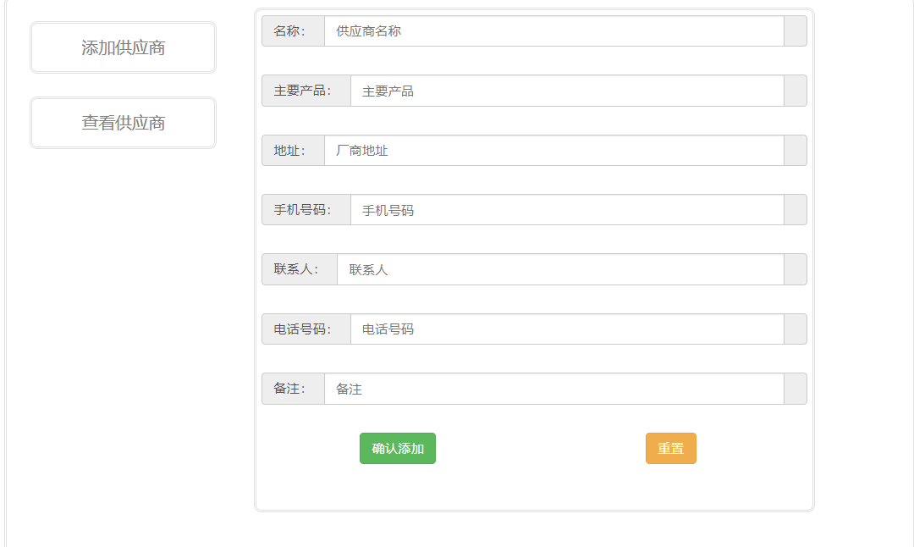Screen dimensions: 914x547
Task: Click the gray addon after 主要产品 field
Action: pyautogui.click(x=796, y=91)
